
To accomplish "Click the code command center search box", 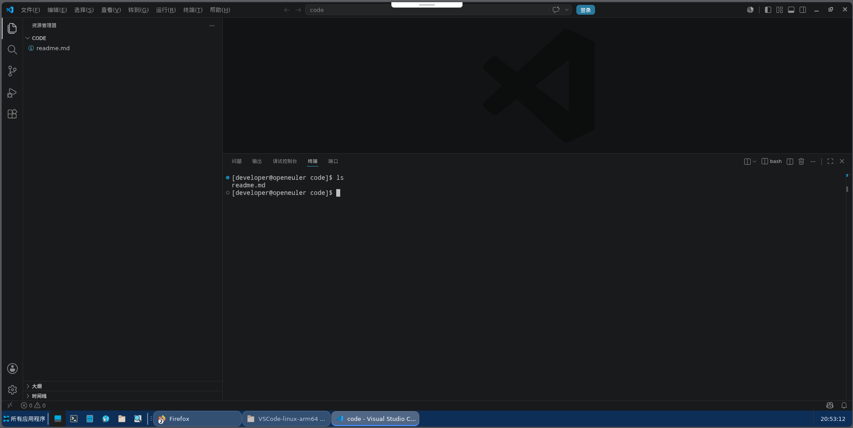I will (427, 10).
